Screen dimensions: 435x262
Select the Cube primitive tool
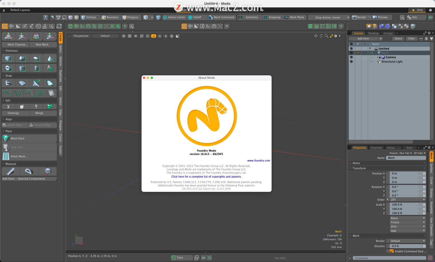pos(8,59)
